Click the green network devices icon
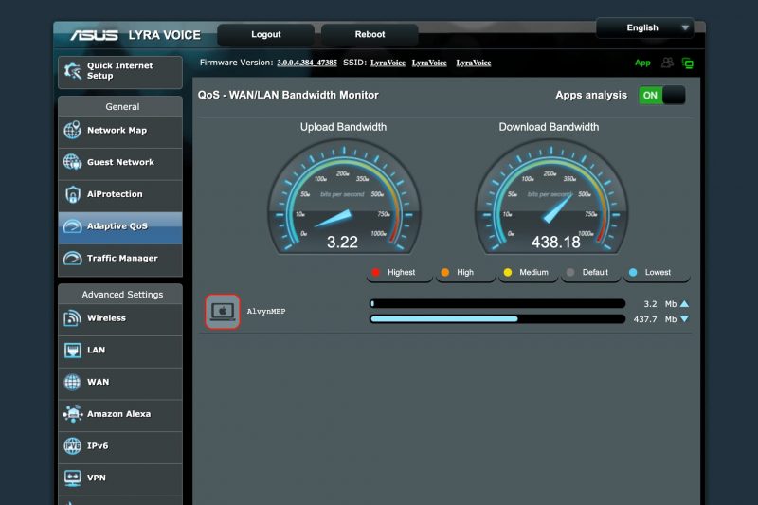 688,63
